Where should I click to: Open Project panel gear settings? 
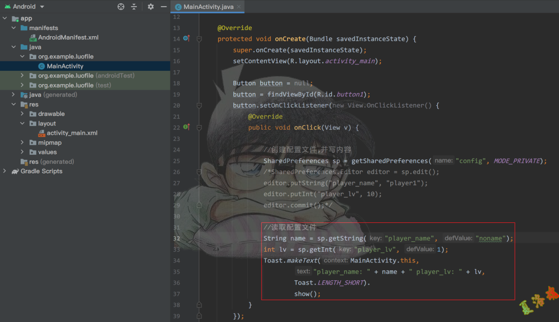pos(150,7)
